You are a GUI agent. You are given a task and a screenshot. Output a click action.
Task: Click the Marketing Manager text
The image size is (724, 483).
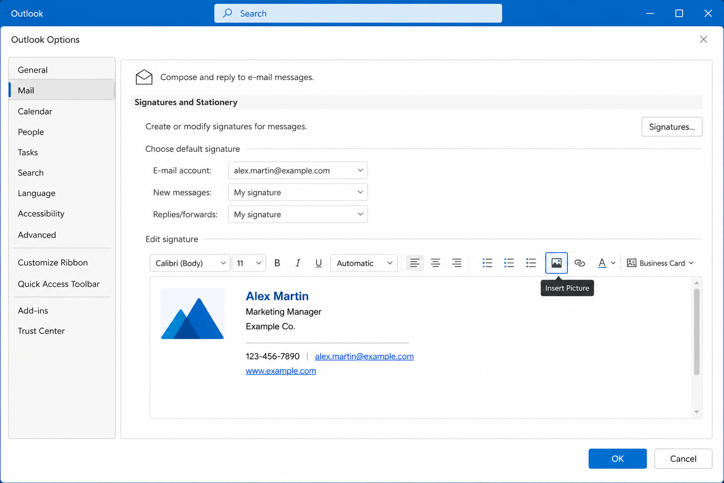pos(283,312)
